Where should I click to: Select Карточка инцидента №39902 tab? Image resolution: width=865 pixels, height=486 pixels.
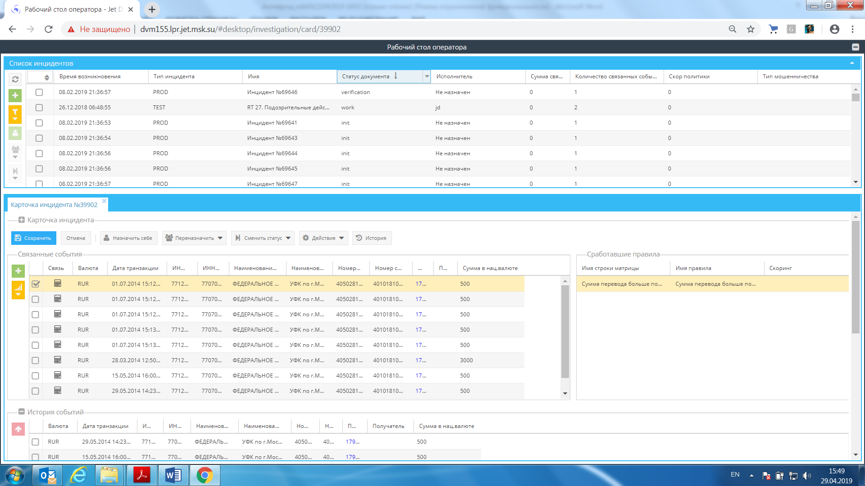[x=54, y=205]
